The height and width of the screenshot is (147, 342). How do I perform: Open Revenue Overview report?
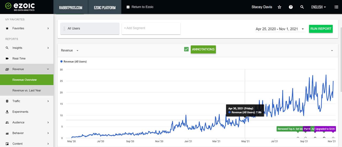click(x=27, y=80)
